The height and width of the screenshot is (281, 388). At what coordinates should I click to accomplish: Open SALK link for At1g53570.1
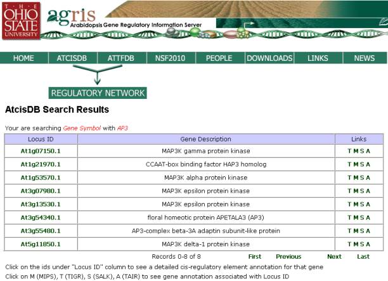coord(361,178)
